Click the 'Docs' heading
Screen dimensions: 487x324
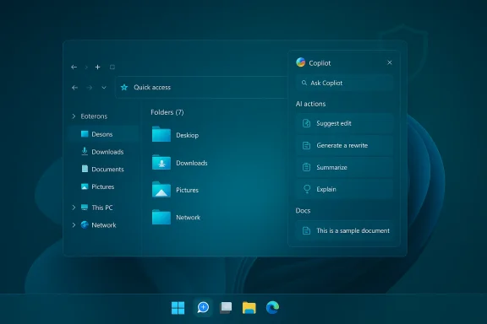coord(303,211)
